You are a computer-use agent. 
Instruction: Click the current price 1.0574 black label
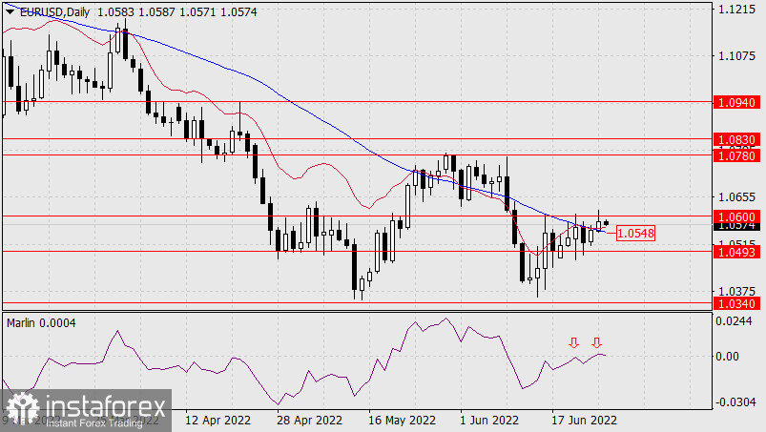tap(737, 227)
